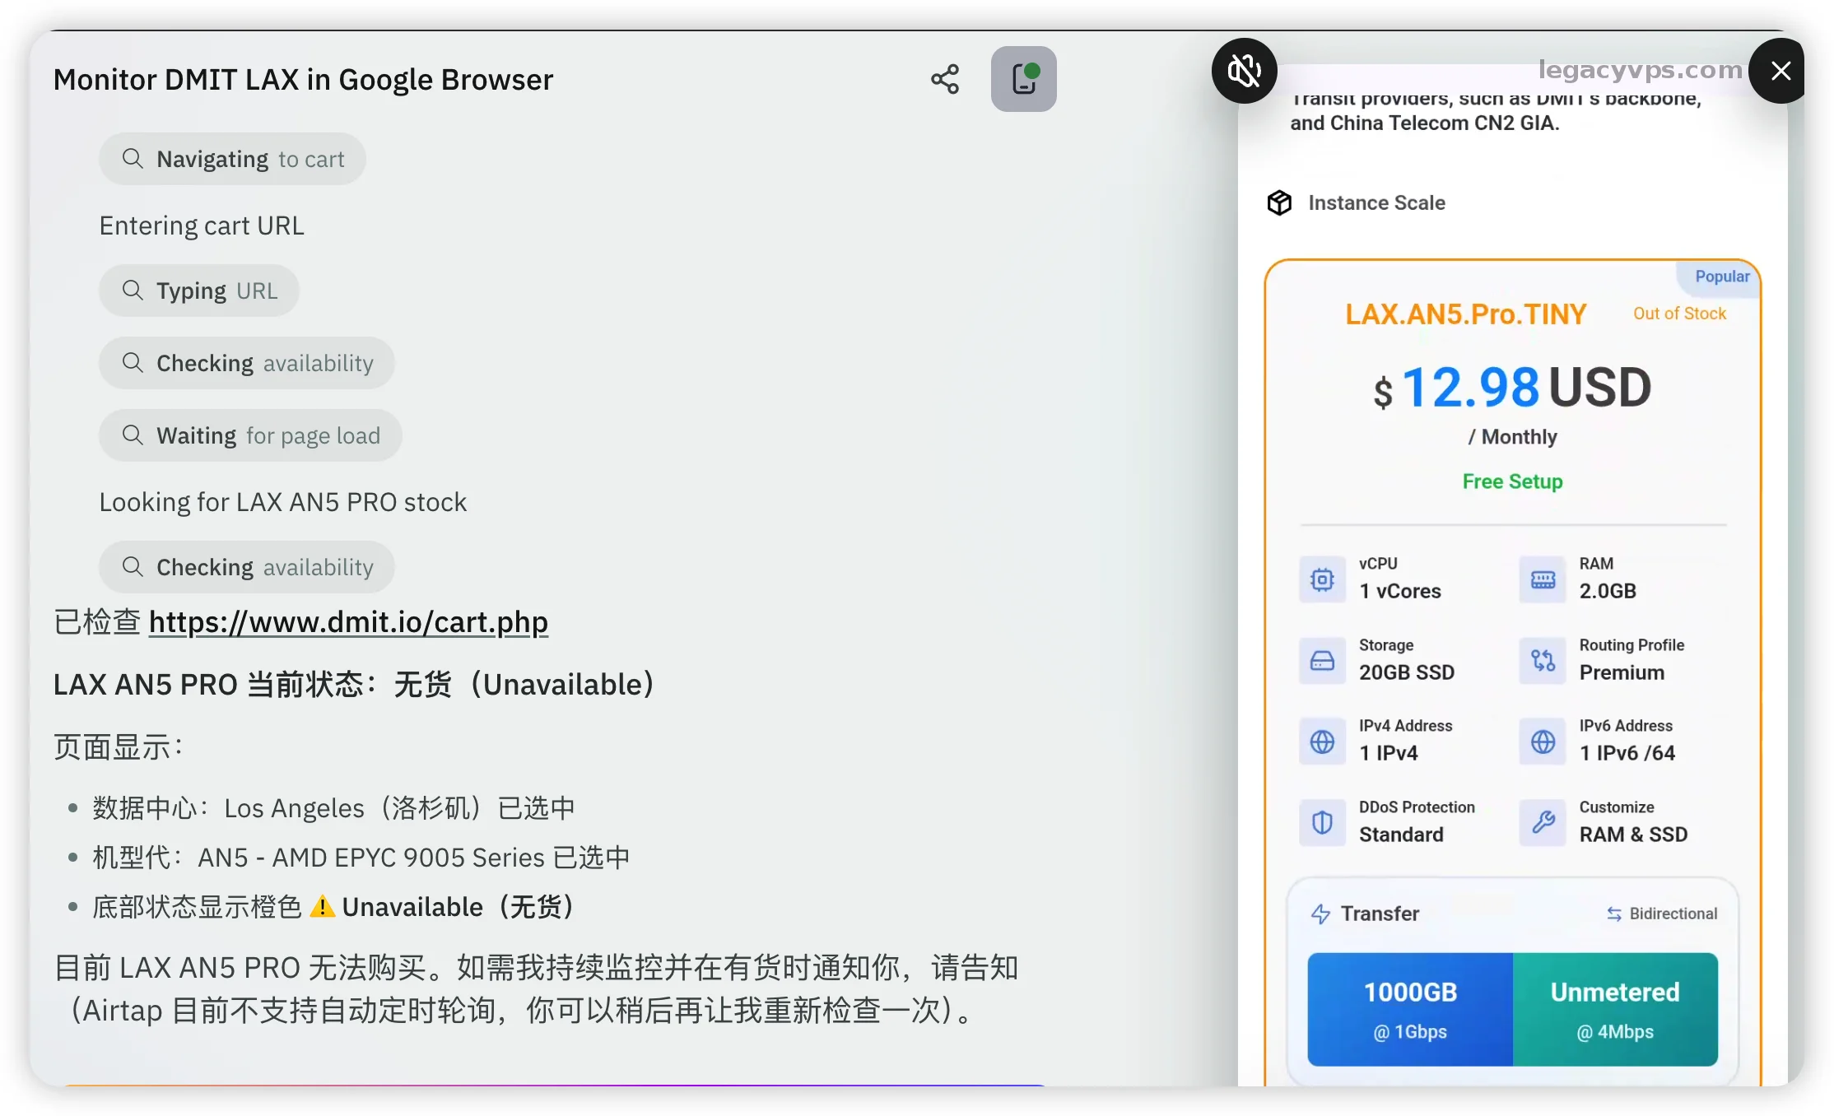Expand the Waiting for page load step
The image size is (1834, 1116).
coord(250,435)
